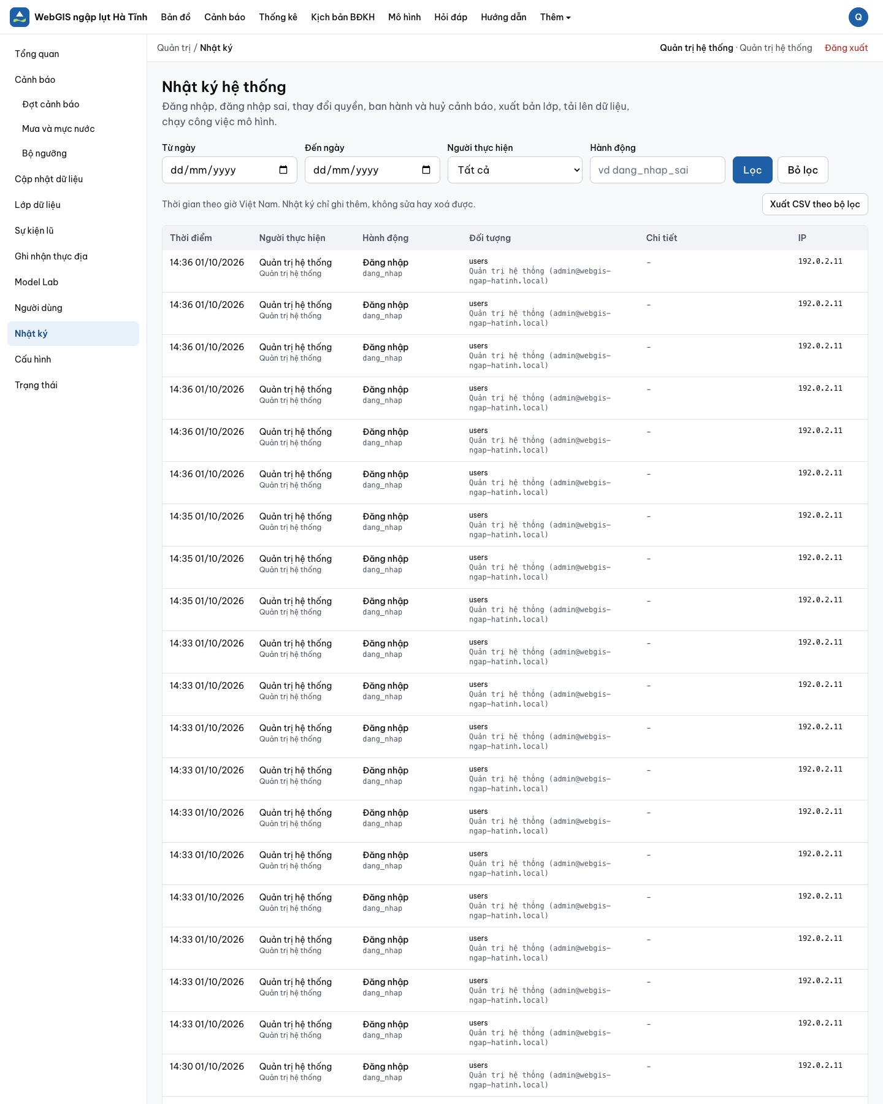Open Cấu hình in sidebar
The height and width of the screenshot is (1104, 883).
74,359
